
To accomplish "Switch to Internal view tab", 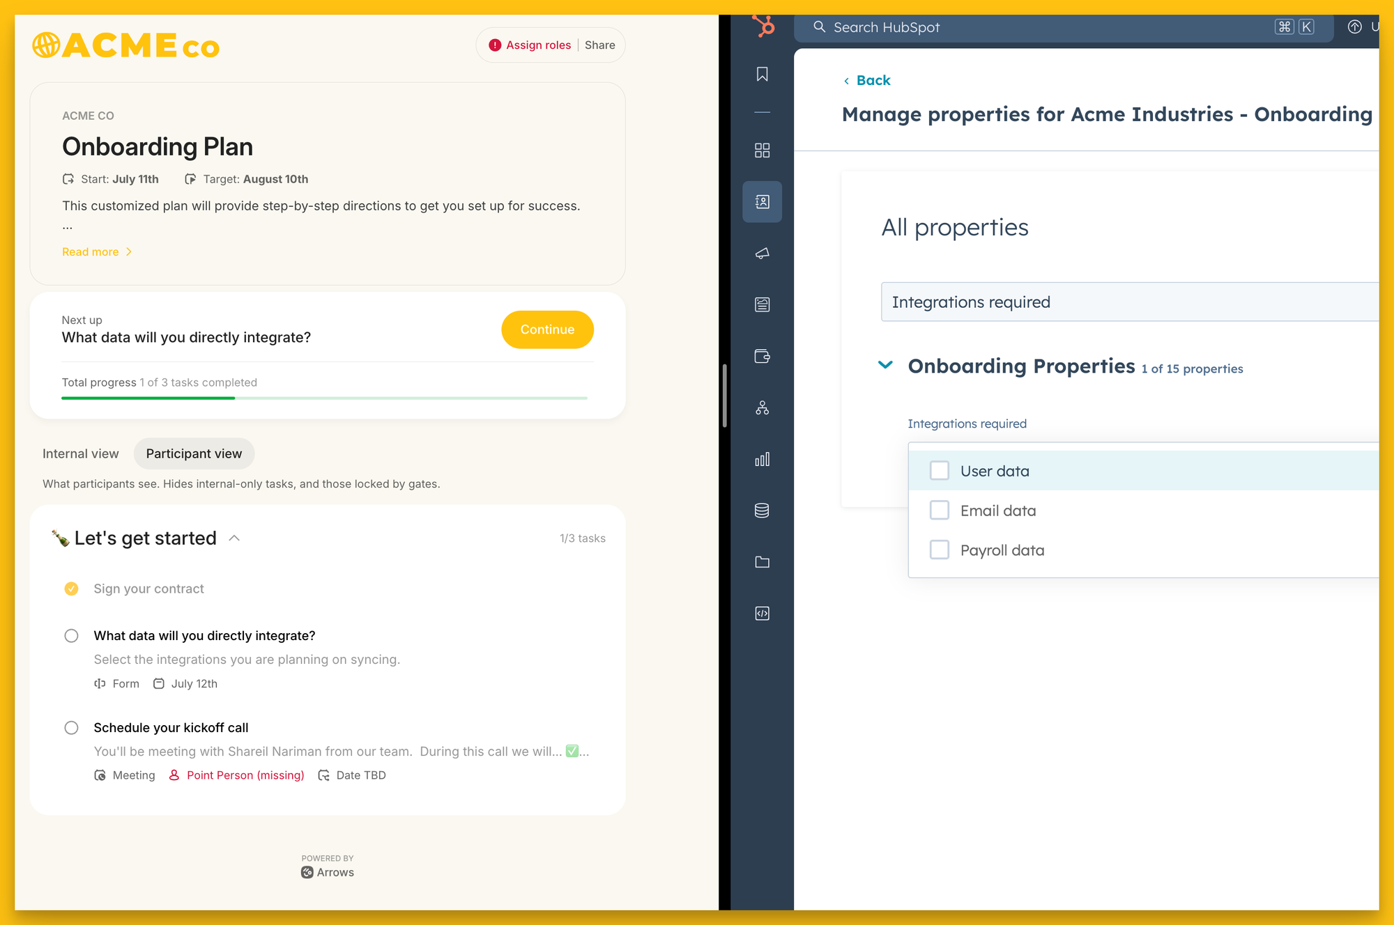I will point(81,453).
